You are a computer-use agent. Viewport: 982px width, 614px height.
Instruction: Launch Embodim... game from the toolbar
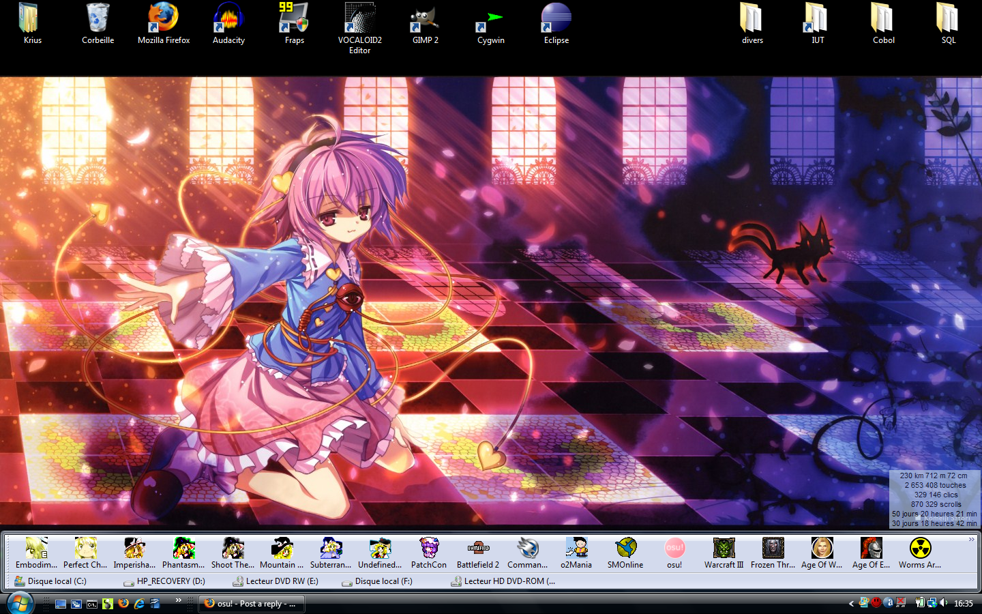click(x=36, y=553)
